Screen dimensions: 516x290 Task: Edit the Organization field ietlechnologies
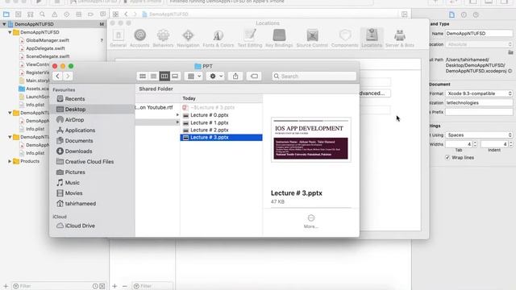tap(479, 103)
